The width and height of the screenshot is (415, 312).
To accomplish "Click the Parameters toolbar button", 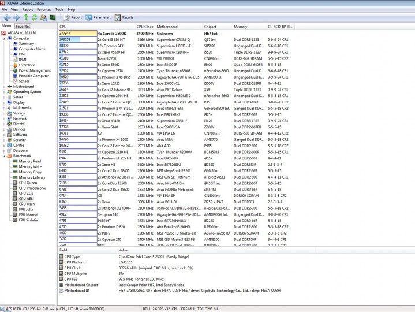I will point(98,18).
